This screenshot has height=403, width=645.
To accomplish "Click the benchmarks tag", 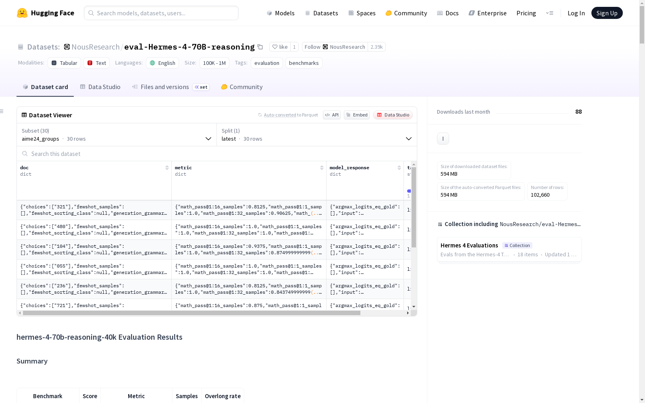I will point(304,63).
